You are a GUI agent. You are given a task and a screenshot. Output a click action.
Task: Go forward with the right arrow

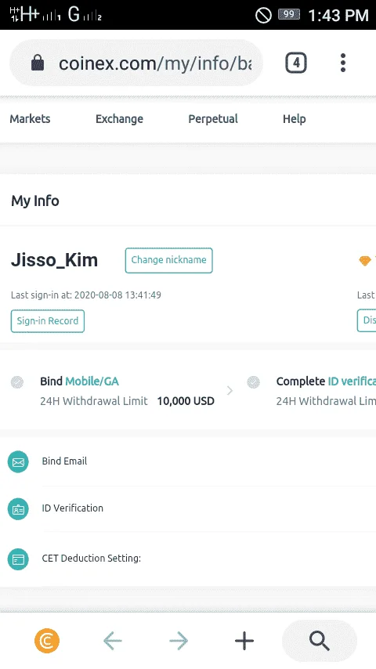179,641
